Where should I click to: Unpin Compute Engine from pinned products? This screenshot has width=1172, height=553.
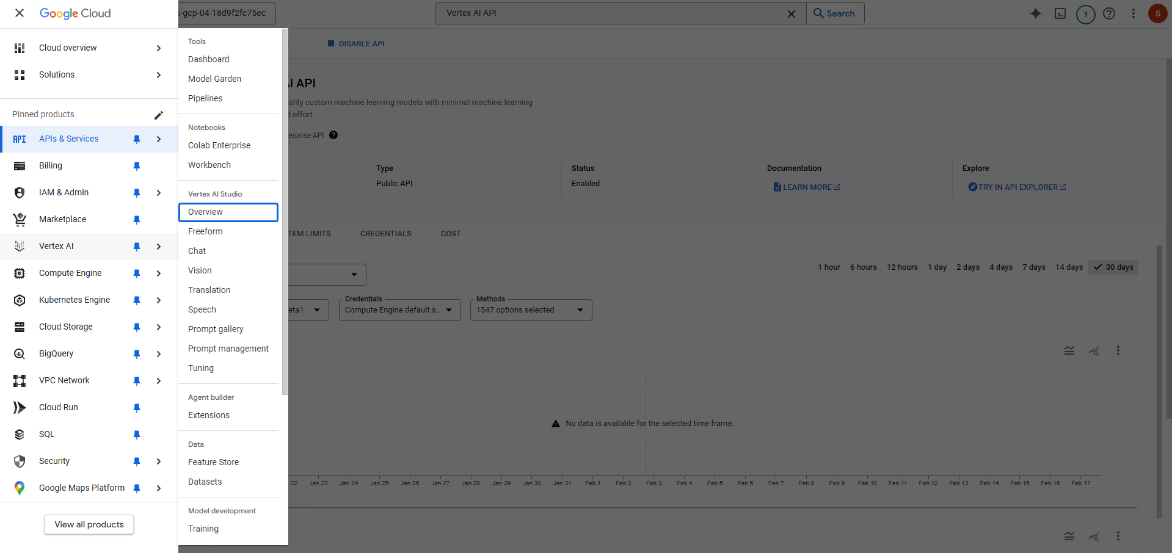click(137, 273)
